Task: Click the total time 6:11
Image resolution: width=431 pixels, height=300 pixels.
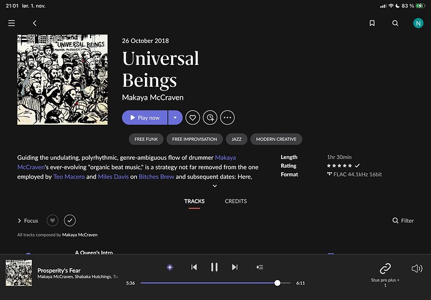Action: tap(300, 283)
